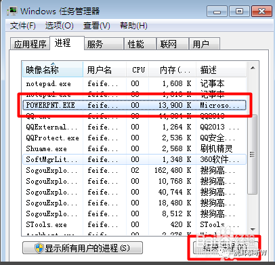
Task: Select SogouExplo... row using 40,744 K
Action: (134, 192)
